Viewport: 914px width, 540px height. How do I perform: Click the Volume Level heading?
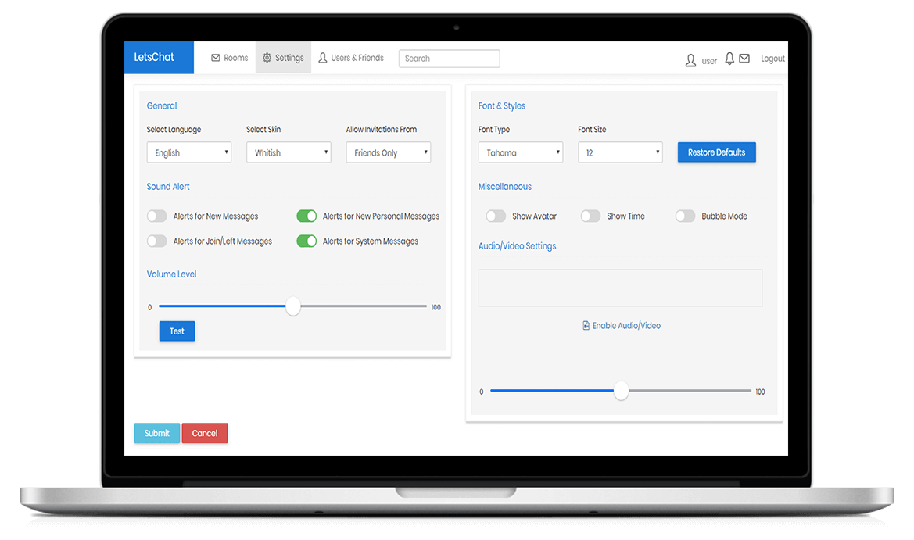[x=171, y=274]
